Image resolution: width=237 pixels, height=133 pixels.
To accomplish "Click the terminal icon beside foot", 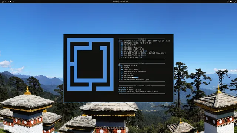I will point(122,74).
